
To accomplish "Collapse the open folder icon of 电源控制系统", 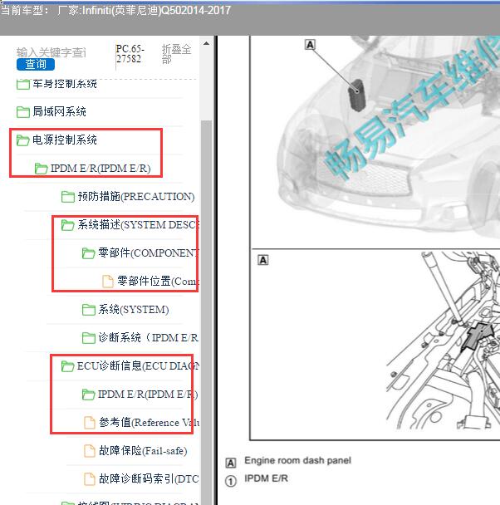I will (x=23, y=140).
